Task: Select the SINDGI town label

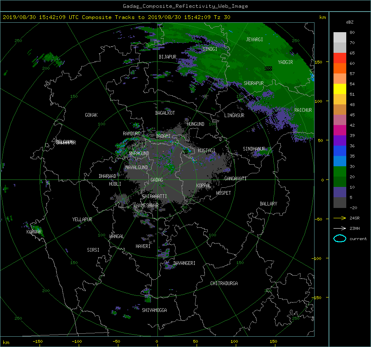Action: click(210, 49)
